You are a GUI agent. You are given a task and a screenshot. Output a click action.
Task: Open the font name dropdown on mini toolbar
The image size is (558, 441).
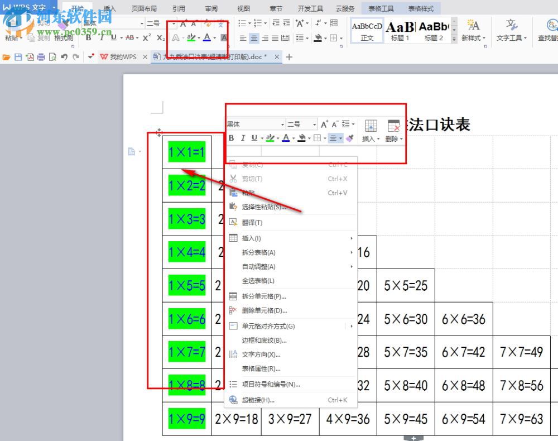[x=282, y=124]
